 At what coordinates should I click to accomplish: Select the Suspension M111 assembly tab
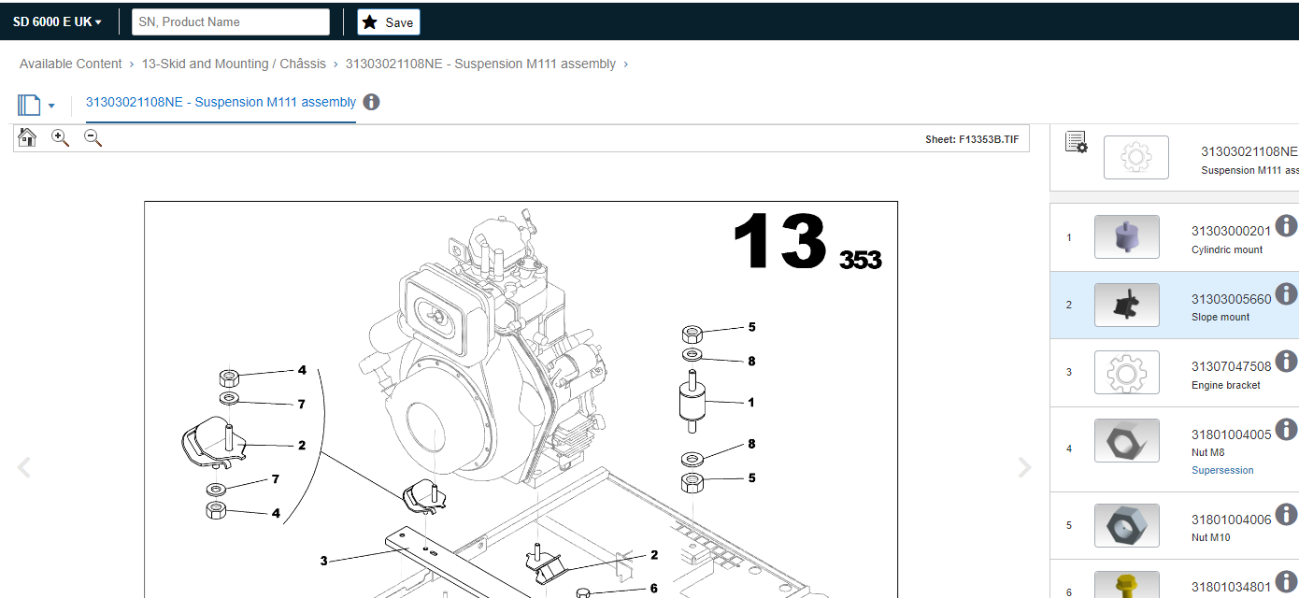pyautogui.click(x=221, y=102)
